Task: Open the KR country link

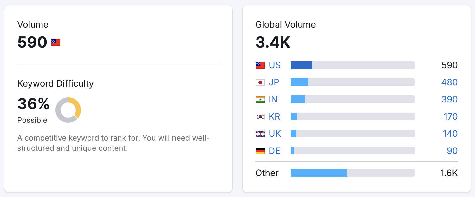Action: pyautogui.click(x=275, y=117)
